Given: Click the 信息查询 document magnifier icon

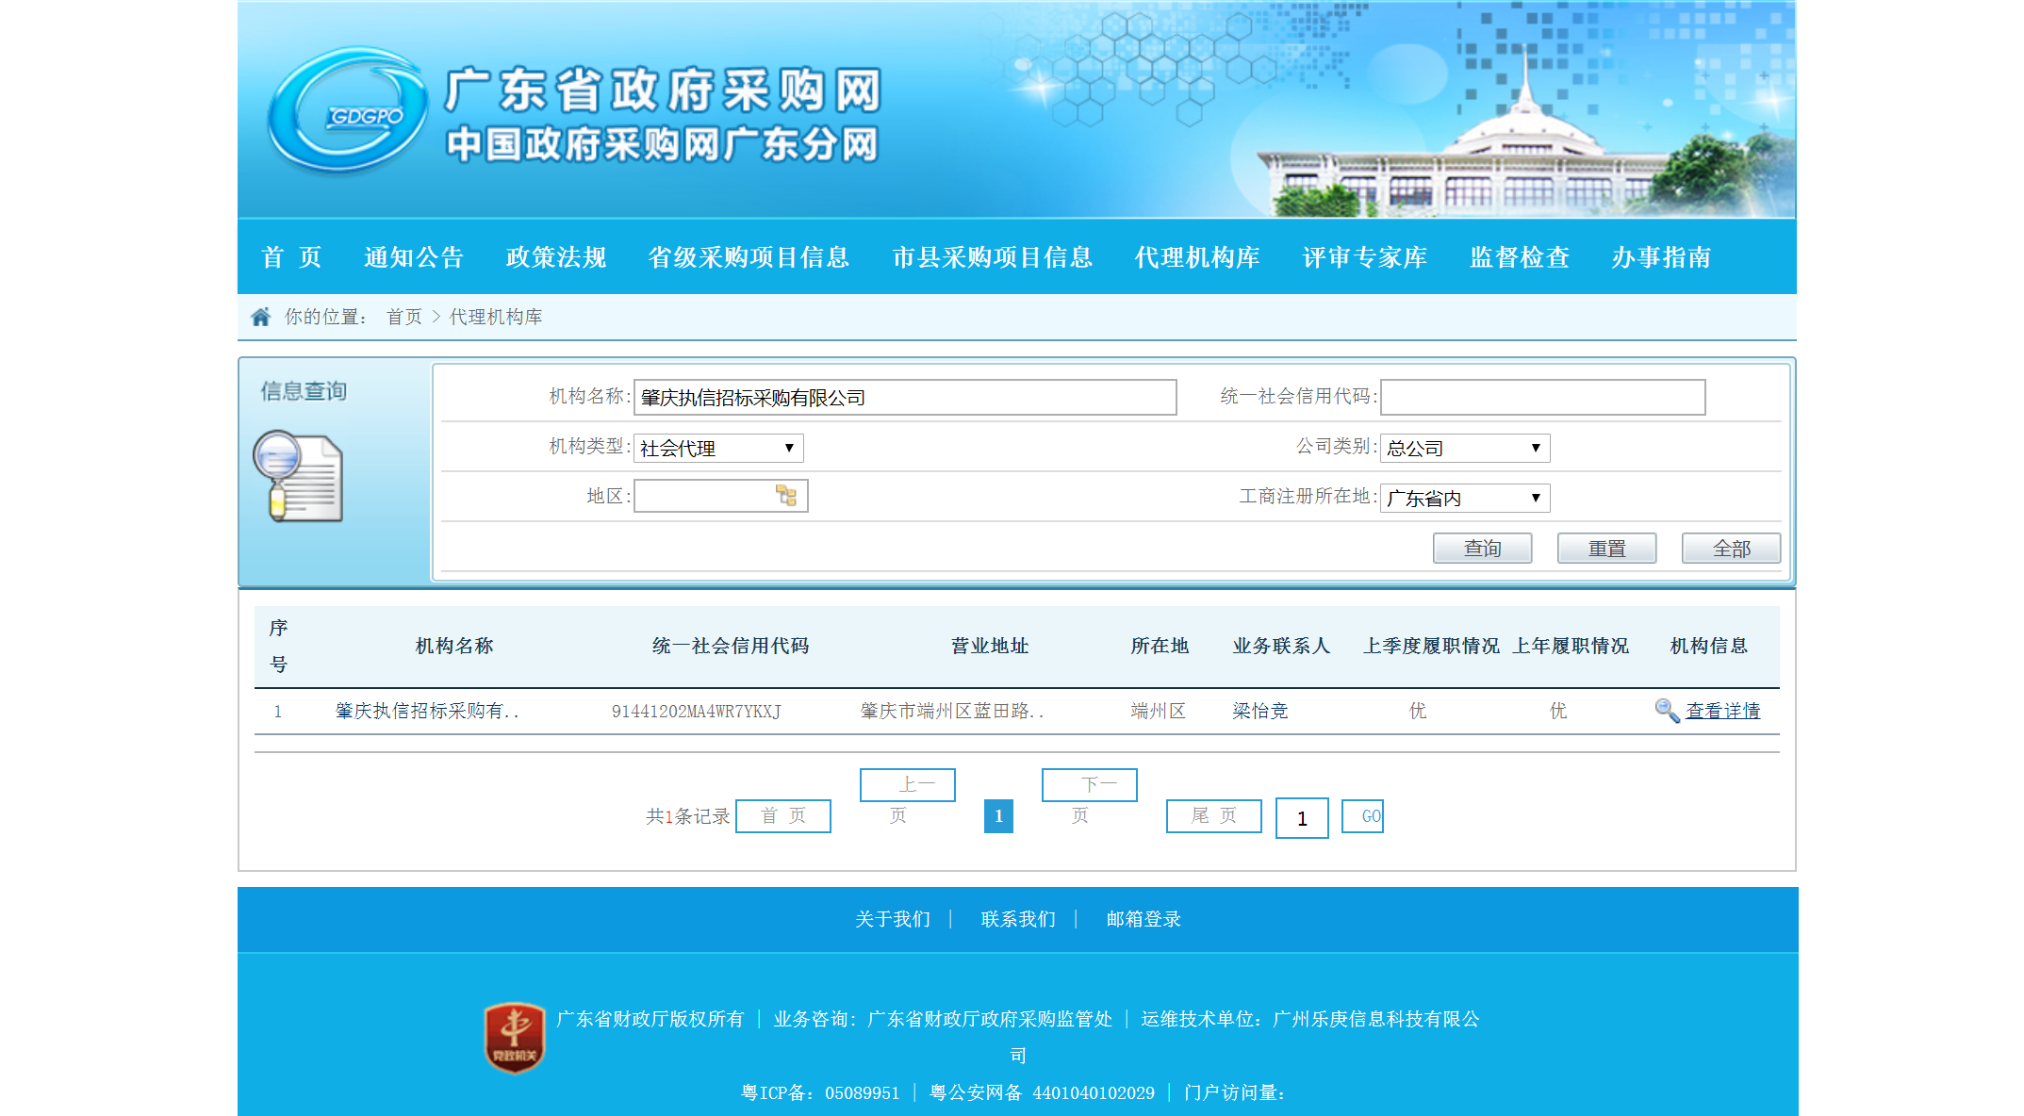Looking at the screenshot, I should 298,477.
